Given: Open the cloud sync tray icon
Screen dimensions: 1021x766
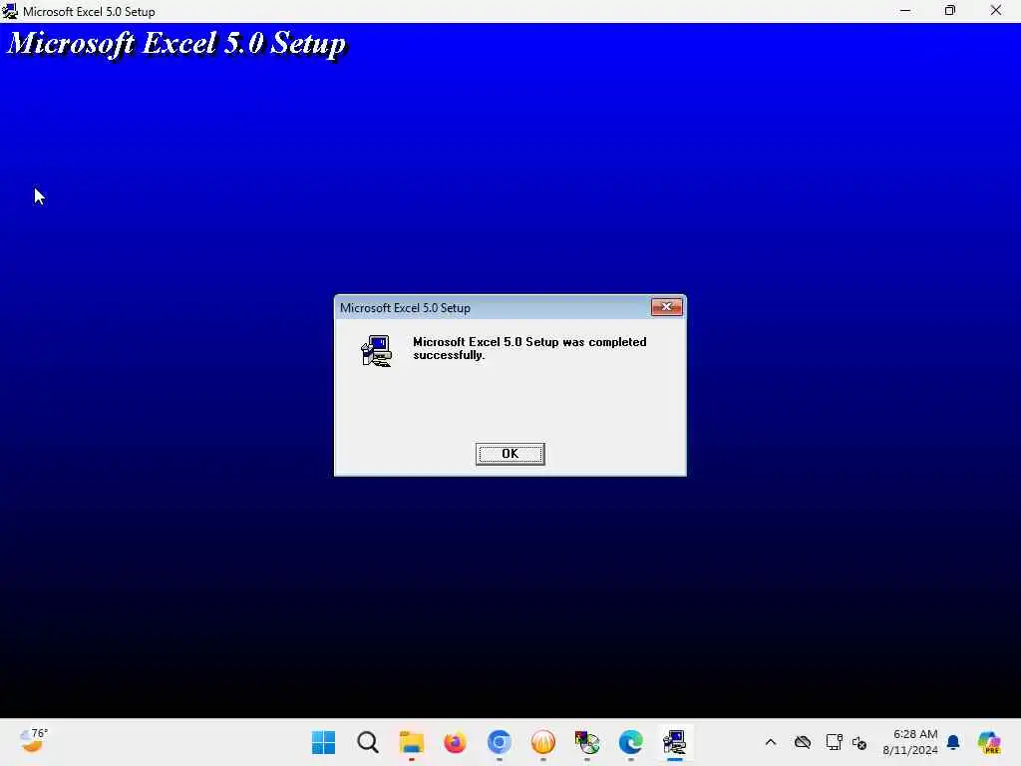Looking at the screenshot, I should point(803,742).
